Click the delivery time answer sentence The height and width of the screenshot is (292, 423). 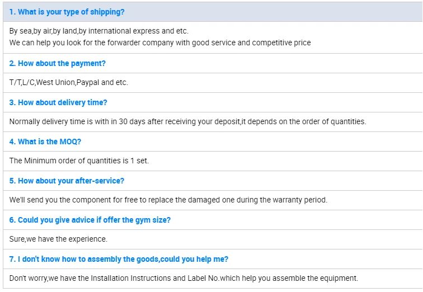[x=187, y=121]
